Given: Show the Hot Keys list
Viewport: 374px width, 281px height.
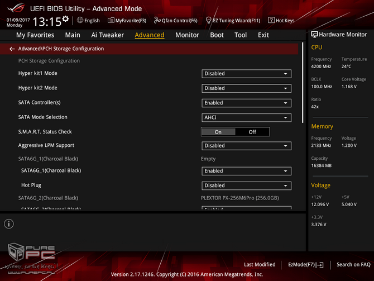Looking at the screenshot, I should pyautogui.click(x=281, y=21).
